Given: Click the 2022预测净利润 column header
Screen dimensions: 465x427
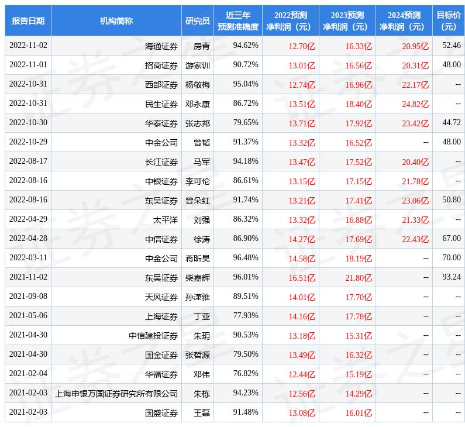Looking at the screenshot, I should [291, 20].
